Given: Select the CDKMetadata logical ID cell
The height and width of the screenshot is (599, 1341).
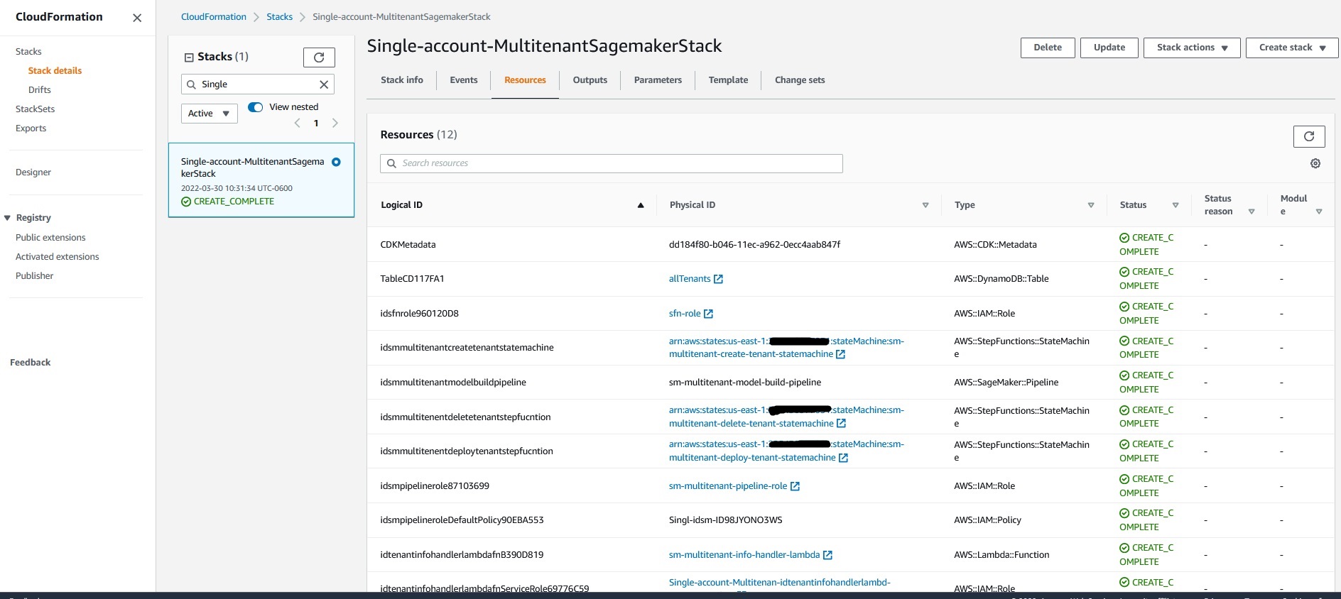Looking at the screenshot, I should tap(408, 245).
